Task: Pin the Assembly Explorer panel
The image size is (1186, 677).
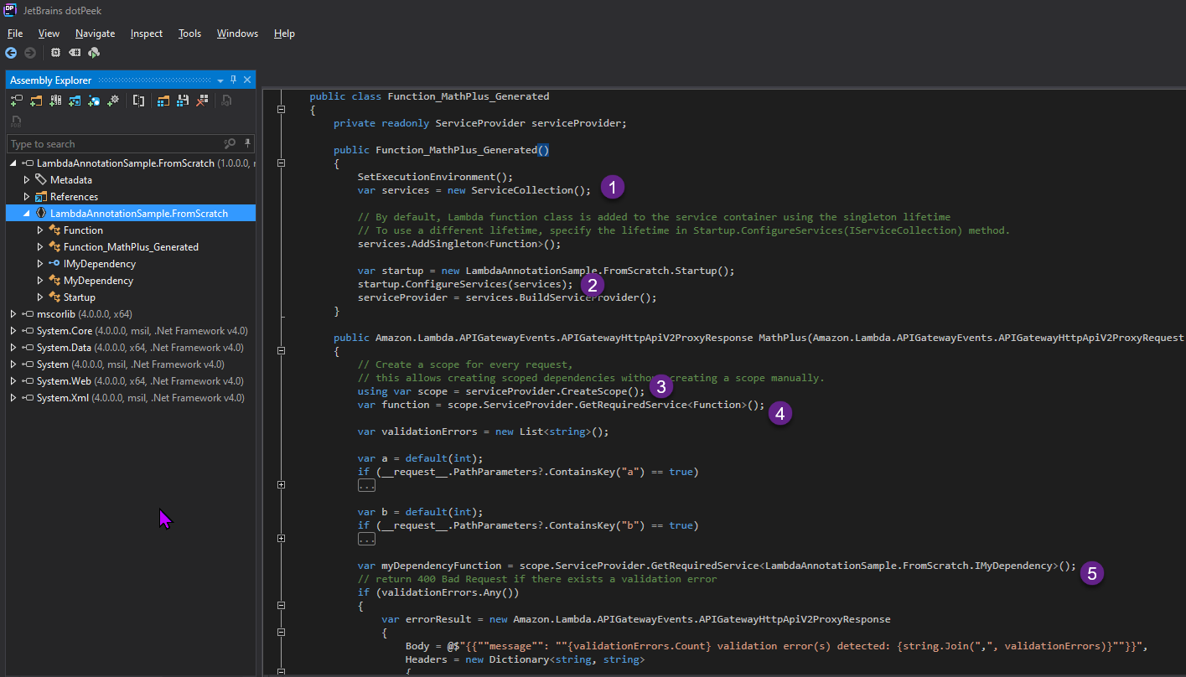Action: coord(233,80)
